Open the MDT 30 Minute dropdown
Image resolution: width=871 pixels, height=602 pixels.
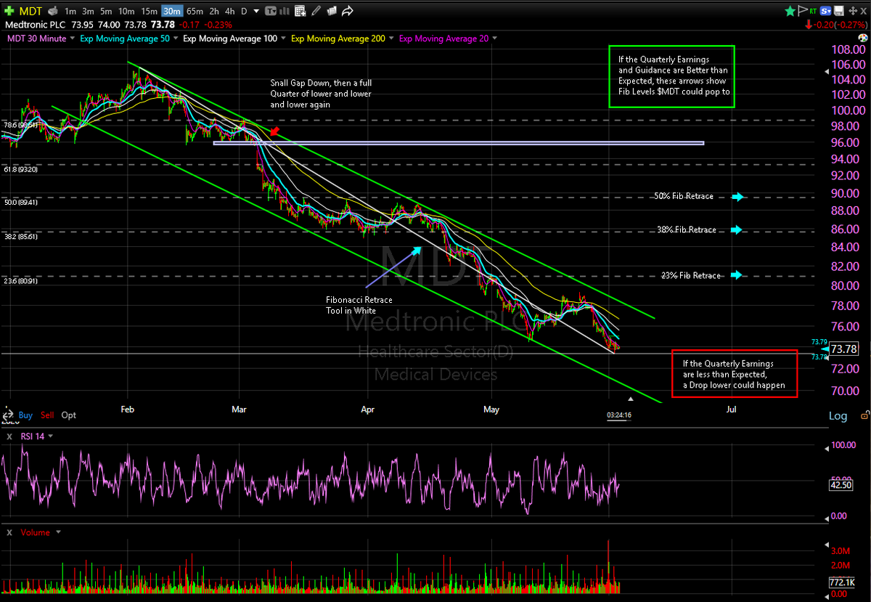tap(73, 38)
